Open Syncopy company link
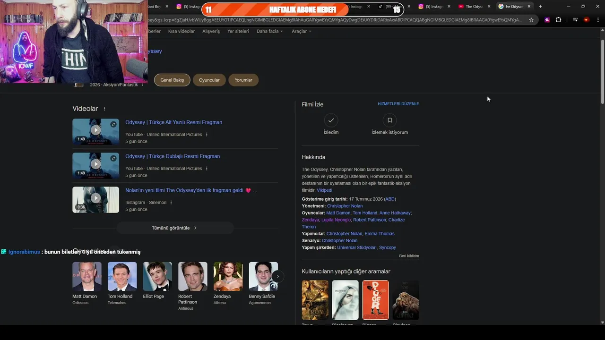Viewport: 605px width, 340px height. click(388, 247)
